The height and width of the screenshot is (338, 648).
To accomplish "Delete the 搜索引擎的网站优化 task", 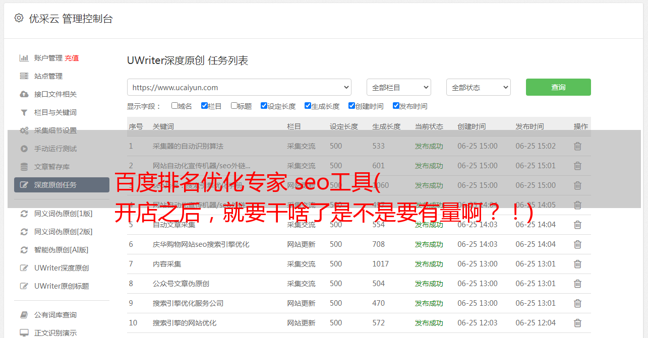I will pyautogui.click(x=578, y=323).
